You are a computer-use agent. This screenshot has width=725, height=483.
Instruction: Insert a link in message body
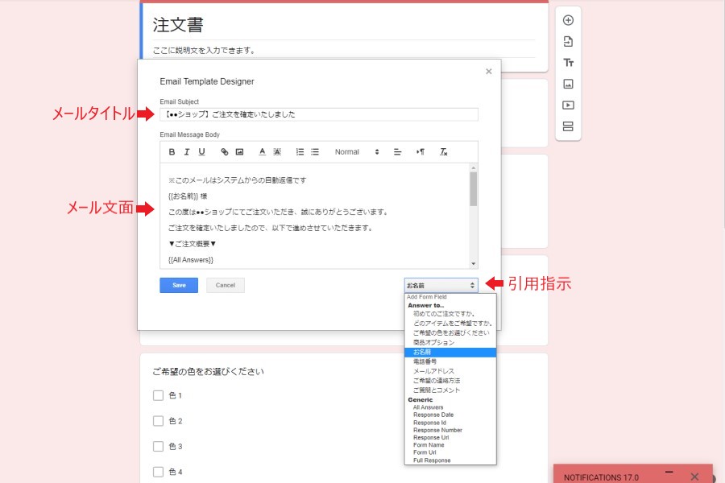pos(225,152)
